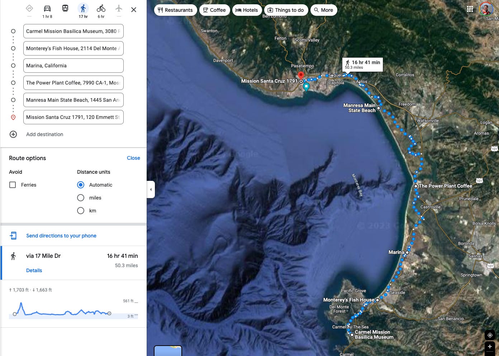499x356 pixels.
Task: Edit The Power Plant Coffee waypoint field
Action: point(73,83)
